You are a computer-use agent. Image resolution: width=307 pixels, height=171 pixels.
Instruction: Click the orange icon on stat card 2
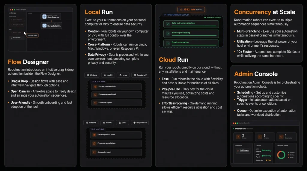coord(238,137)
